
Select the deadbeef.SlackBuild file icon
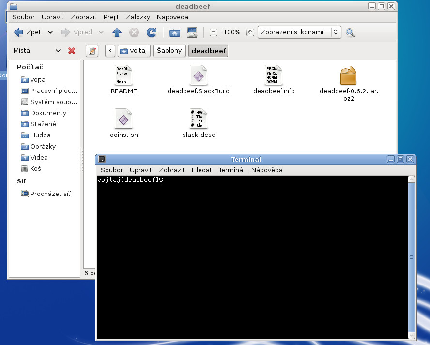(198, 75)
